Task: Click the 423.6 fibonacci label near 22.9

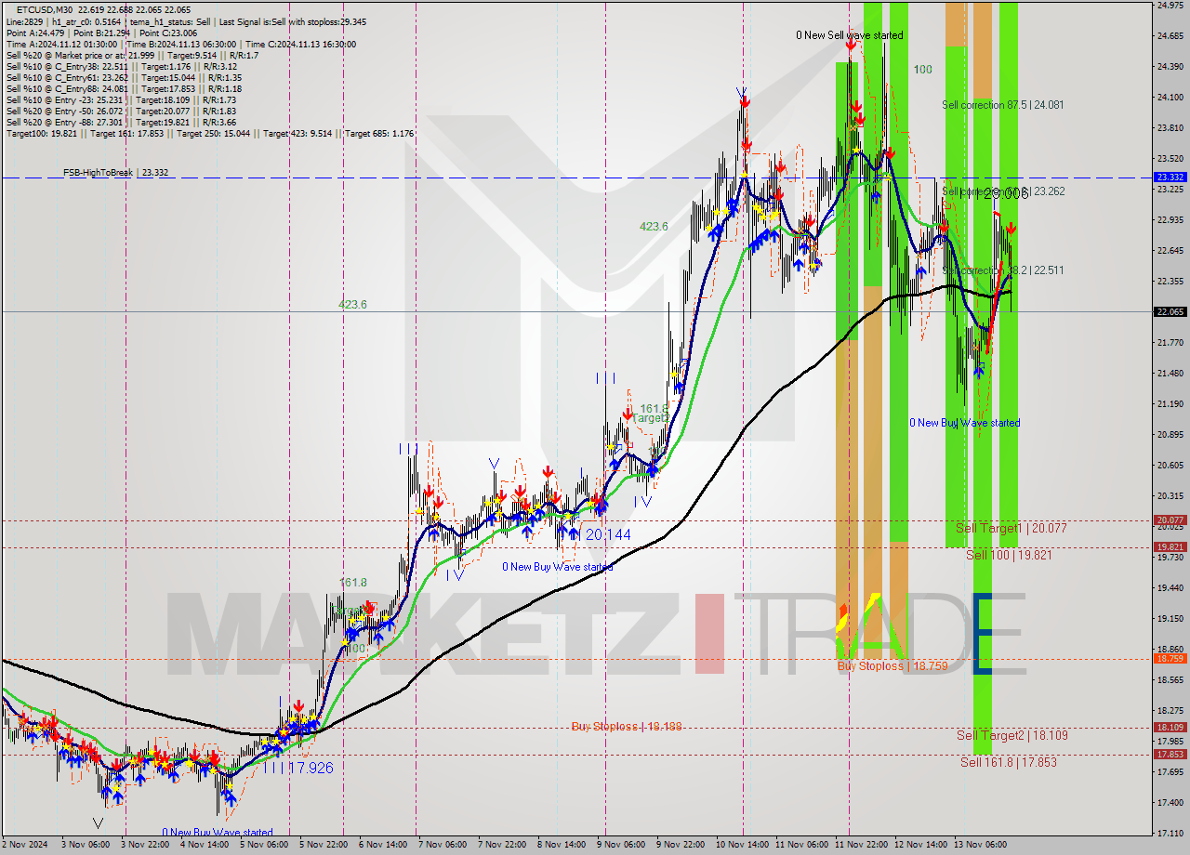Action: pos(654,226)
